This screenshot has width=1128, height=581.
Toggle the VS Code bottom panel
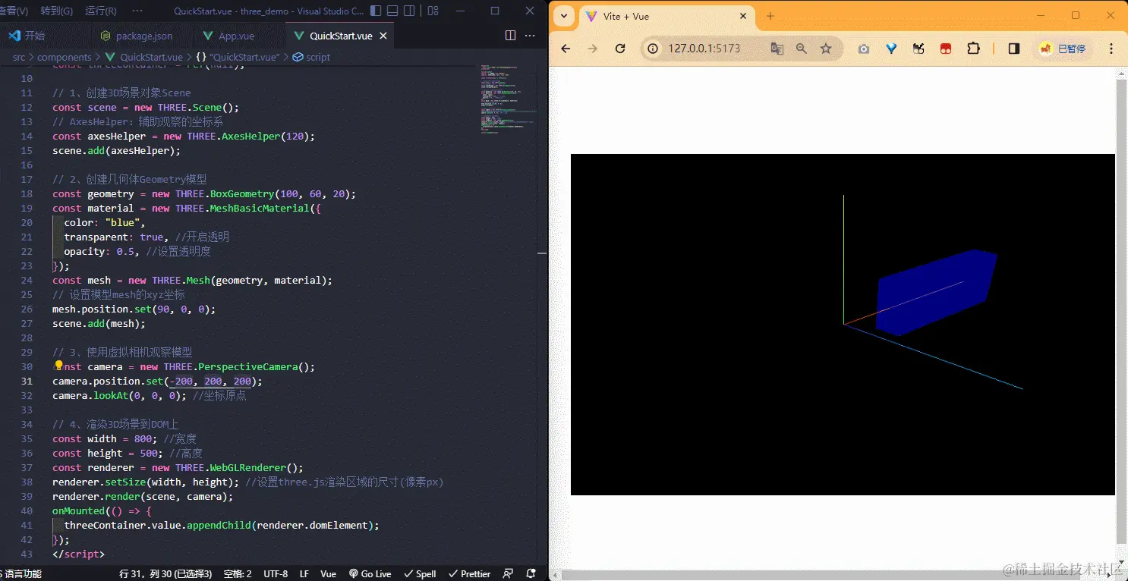point(392,11)
